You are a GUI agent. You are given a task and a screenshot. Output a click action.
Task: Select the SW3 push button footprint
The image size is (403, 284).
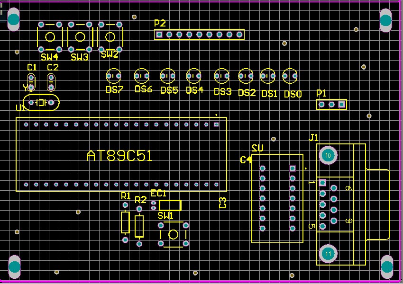[x=80, y=37]
